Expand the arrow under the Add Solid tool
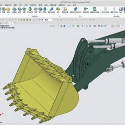125x125 pixels. click(x=30, y=14)
